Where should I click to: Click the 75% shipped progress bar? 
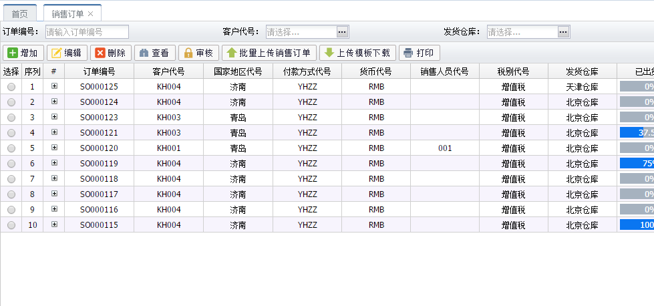click(x=637, y=164)
